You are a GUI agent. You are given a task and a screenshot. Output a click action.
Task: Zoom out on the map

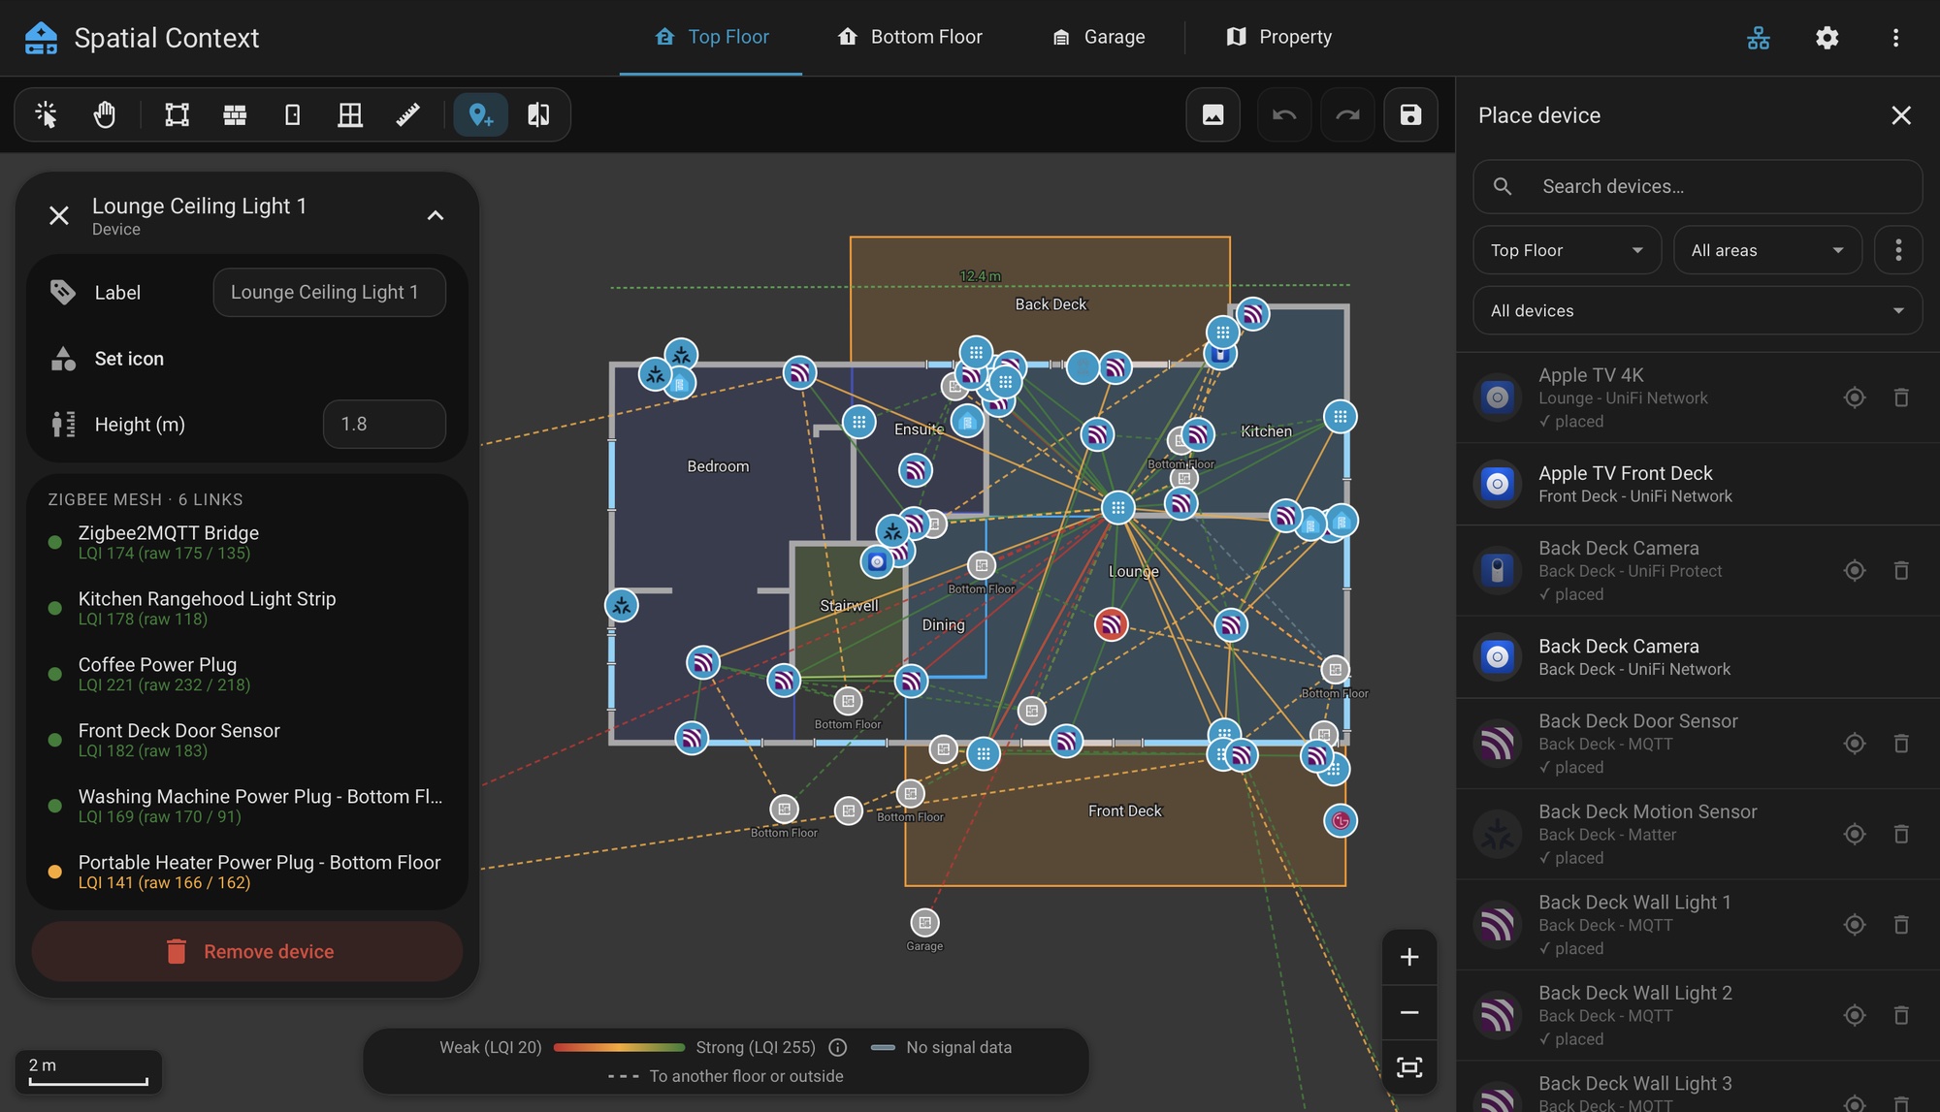click(x=1409, y=1012)
